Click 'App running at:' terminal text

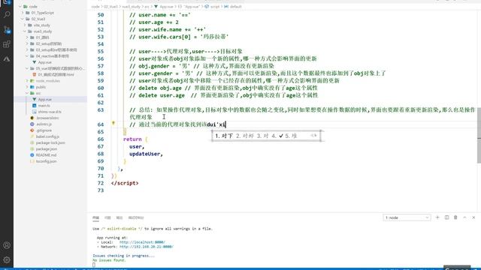coord(112,238)
